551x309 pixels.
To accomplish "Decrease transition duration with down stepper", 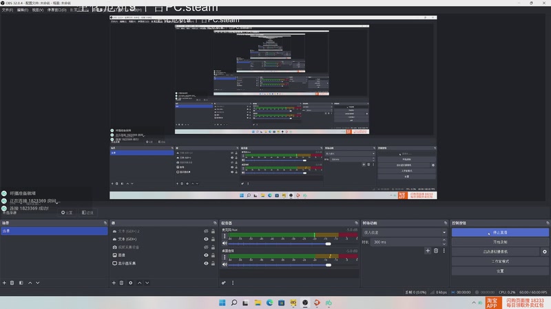I will (x=444, y=244).
